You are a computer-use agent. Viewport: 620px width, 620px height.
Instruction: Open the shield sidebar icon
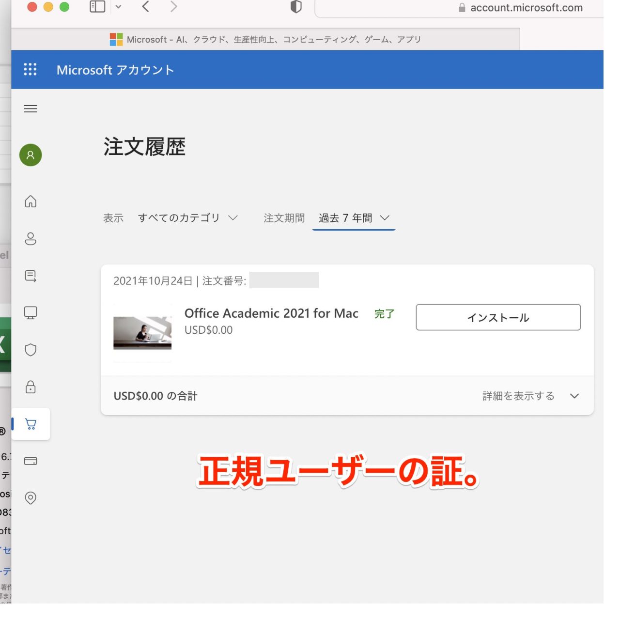coord(31,350)
